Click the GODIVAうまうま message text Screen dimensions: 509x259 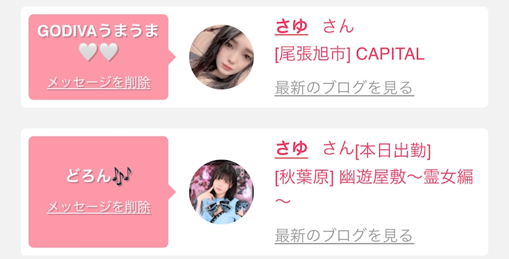[98, 31]
